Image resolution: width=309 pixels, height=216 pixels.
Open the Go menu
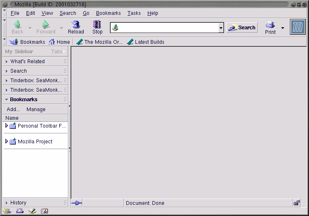[86, 13]
